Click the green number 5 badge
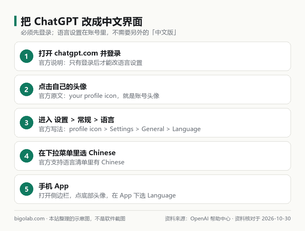Image resolution: width=305 pixels, height=231 pixels. point(26,189)
